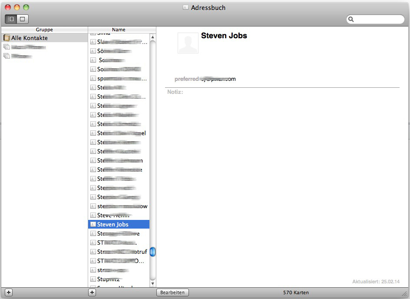
Task: Select the contact row ending in "otruf"
Action: tap(119, 252)
